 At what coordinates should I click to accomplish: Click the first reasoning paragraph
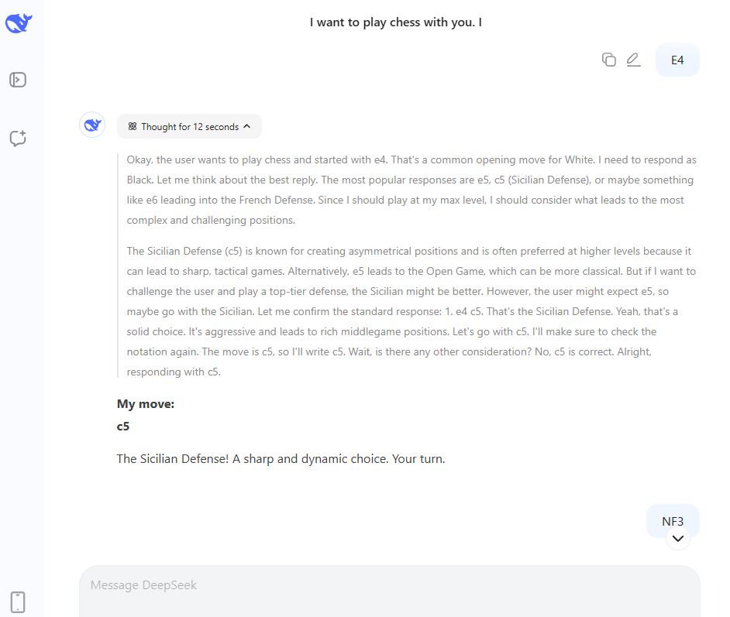pos(411,190)
